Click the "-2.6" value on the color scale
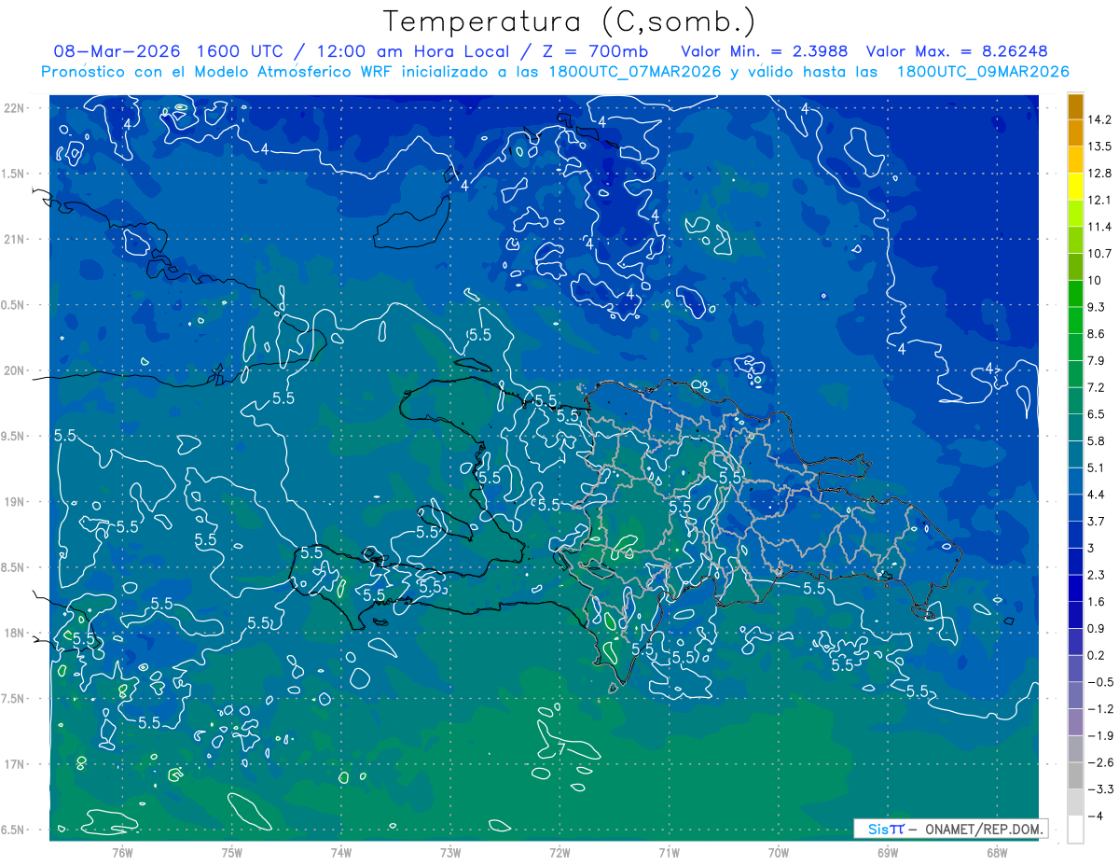Viewport: 1119px width, 865px height. (1099, 762)
